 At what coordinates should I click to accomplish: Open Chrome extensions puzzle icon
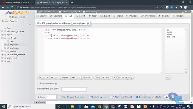point(176,8)
